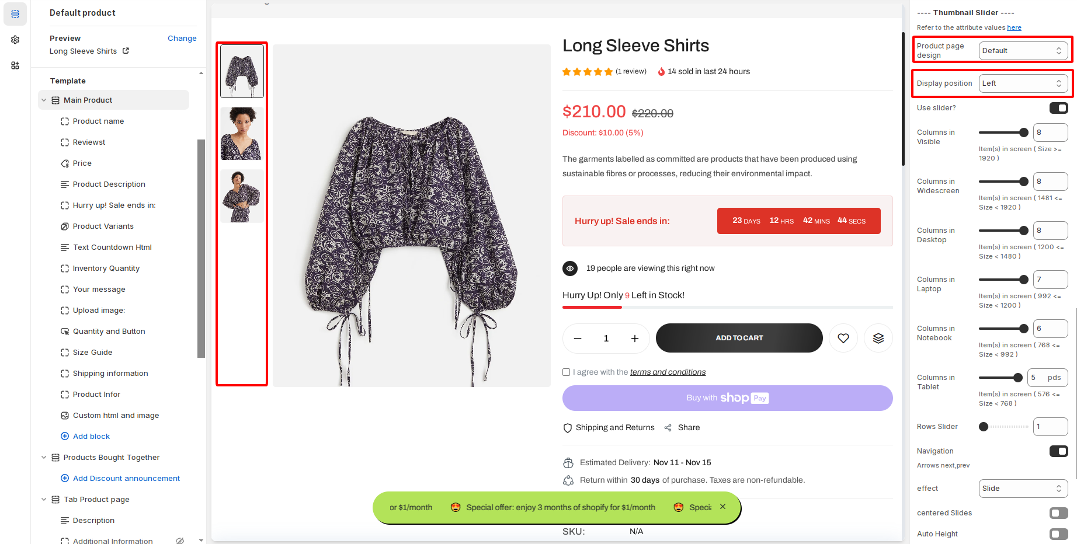1077x544 pixels.
Task: Check the terms and conditions checkbox
Action: pos(566,372)
